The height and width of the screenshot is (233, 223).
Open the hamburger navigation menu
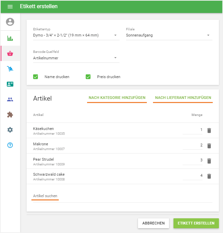tap(10, 6)
